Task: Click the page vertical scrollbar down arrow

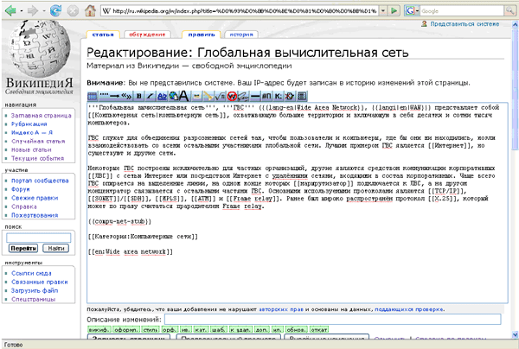Action: [515, 334]
